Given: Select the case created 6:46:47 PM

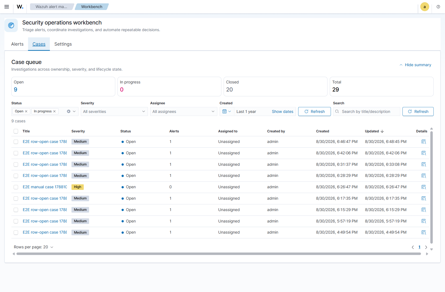Looking at the screenshot, I should tap(16, 142).
